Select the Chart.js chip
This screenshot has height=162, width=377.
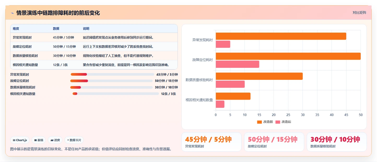(x=20, y=140)
